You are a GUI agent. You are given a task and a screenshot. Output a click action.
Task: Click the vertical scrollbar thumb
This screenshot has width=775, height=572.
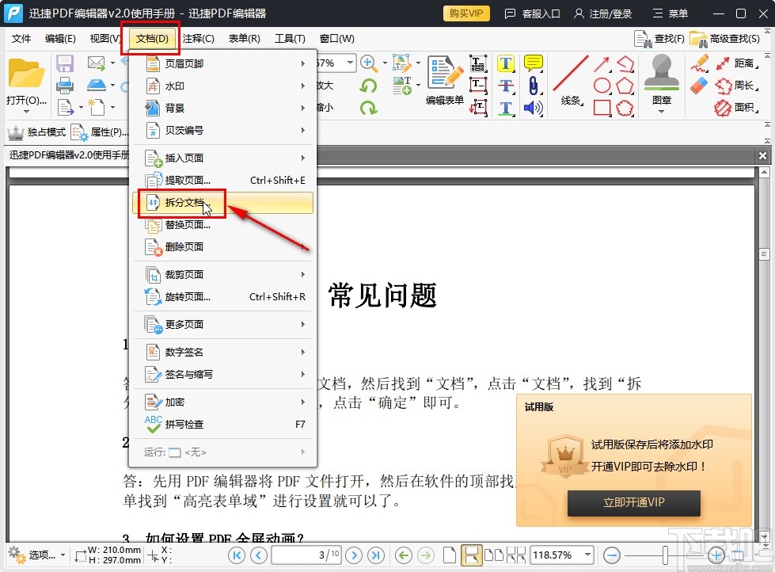(x=764, y=254)
